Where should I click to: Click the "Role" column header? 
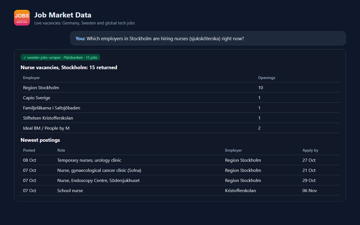click(61, 150)
